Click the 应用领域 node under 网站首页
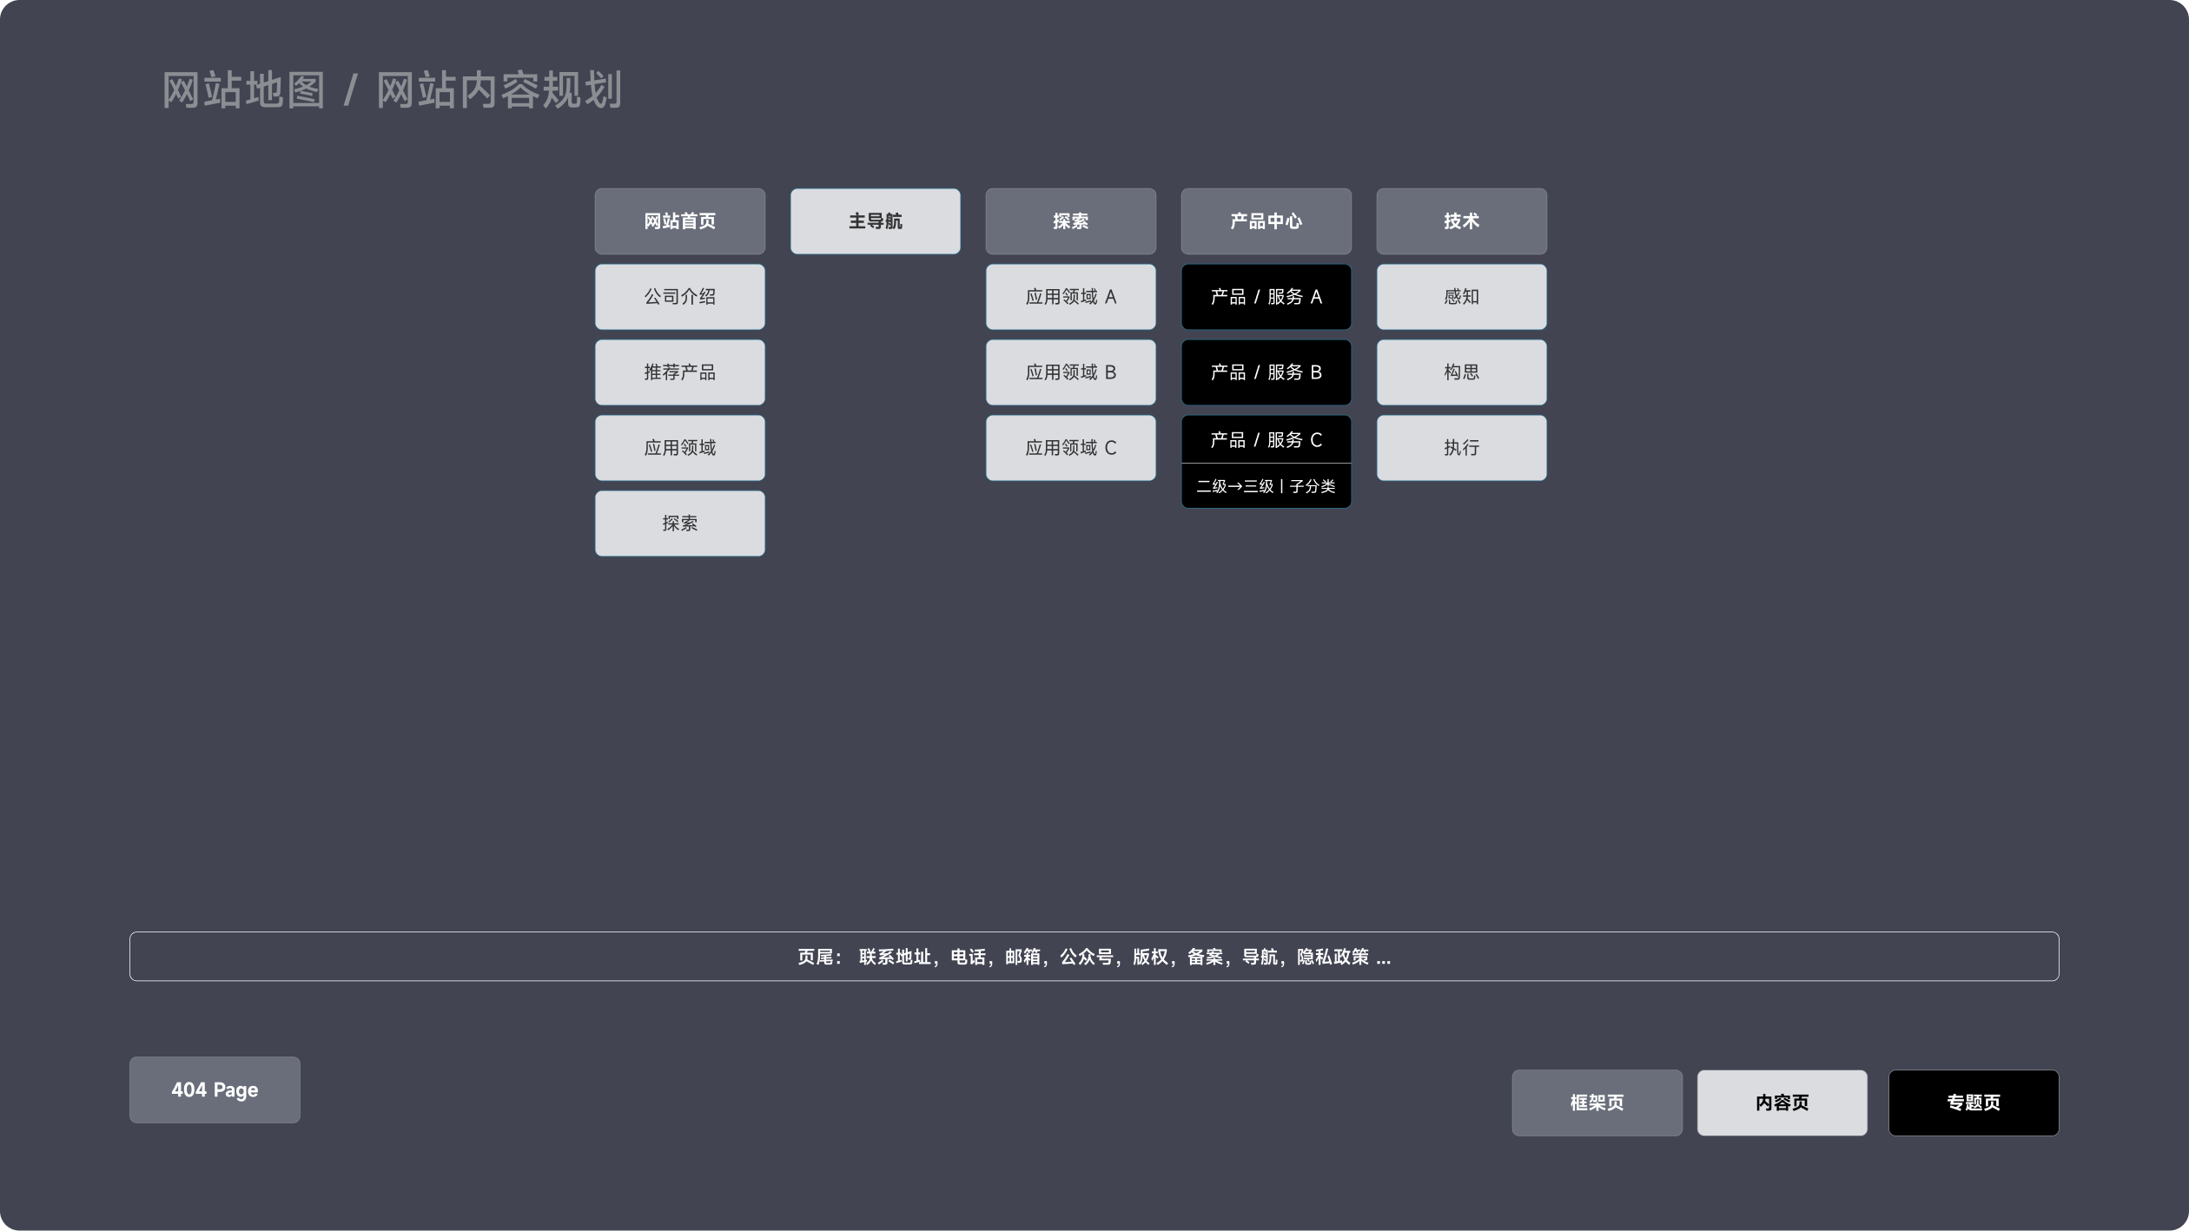The image size is (2189, 1231). point(679,447)
